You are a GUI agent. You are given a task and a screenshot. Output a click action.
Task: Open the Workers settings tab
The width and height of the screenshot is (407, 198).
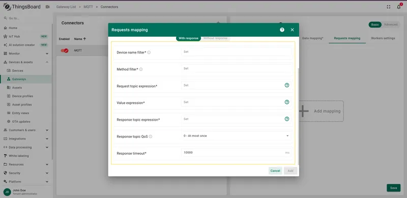coord(383,38)
